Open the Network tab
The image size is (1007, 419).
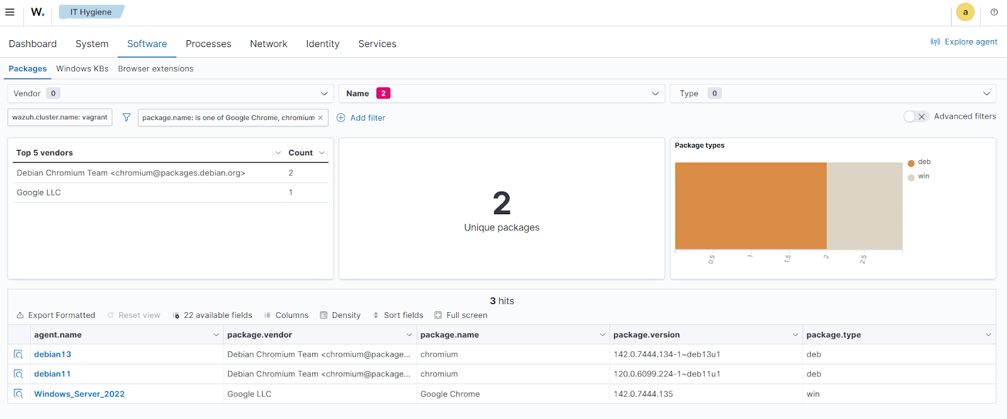coord(269,44)
